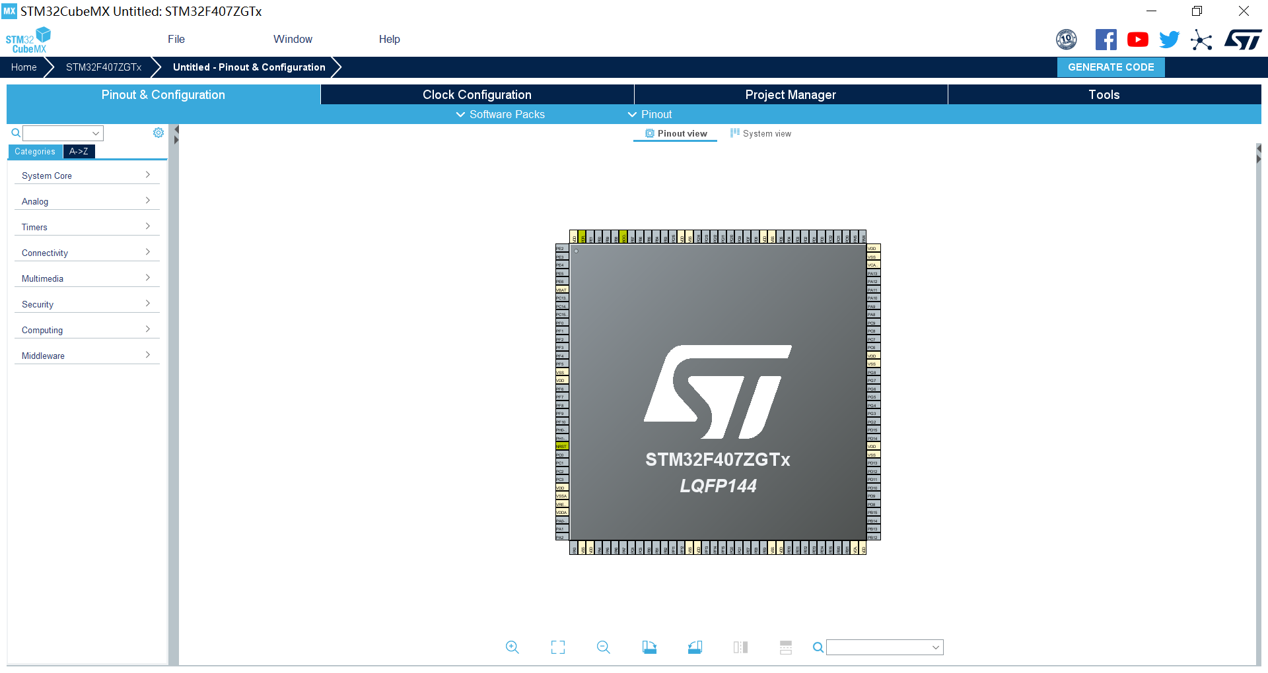Click the STM32CubeMX logo

28,39
